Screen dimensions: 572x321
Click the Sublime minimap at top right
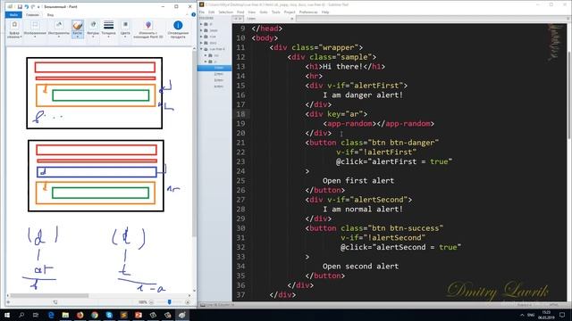pos(556,42)
